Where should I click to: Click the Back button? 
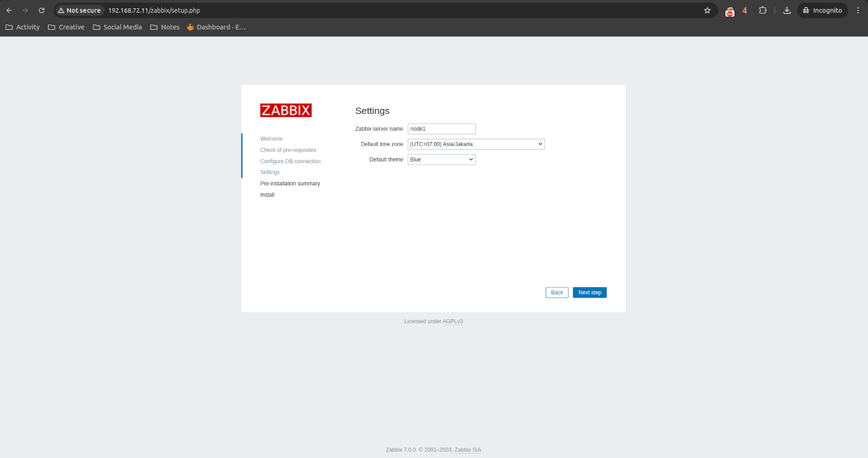(557, 293)
